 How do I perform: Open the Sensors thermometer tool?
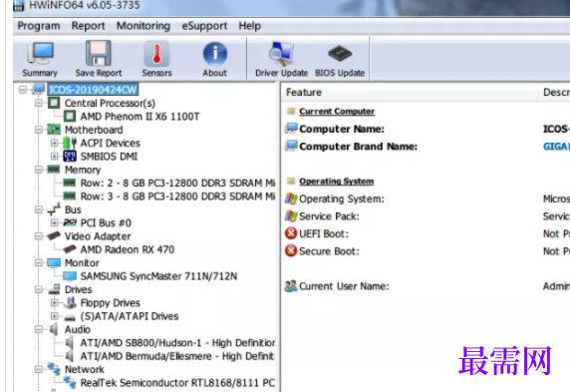[156, 59]
